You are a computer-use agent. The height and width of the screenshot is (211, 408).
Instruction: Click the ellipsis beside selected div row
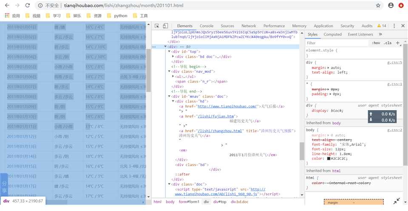[x=154, y=47]
